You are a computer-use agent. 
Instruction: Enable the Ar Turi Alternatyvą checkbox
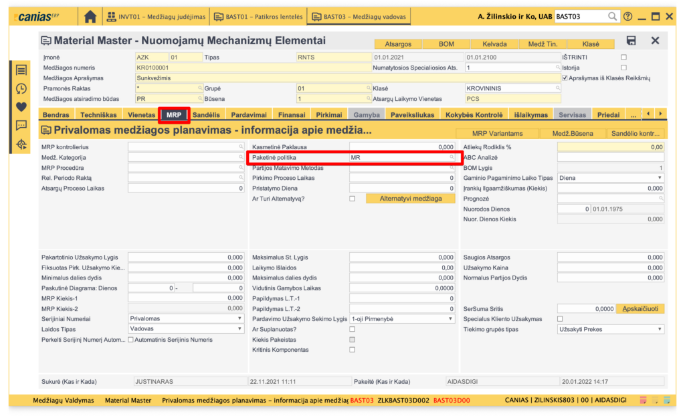coord(352,199)
